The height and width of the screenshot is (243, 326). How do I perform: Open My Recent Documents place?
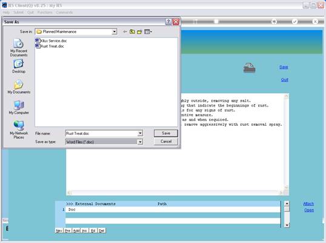19,48
